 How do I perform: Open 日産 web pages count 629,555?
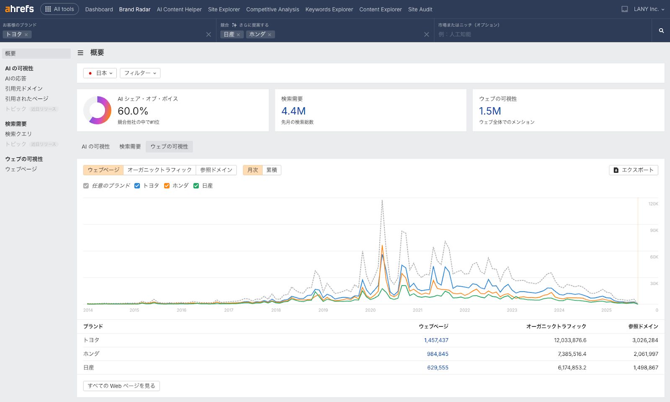pos(438,368)
